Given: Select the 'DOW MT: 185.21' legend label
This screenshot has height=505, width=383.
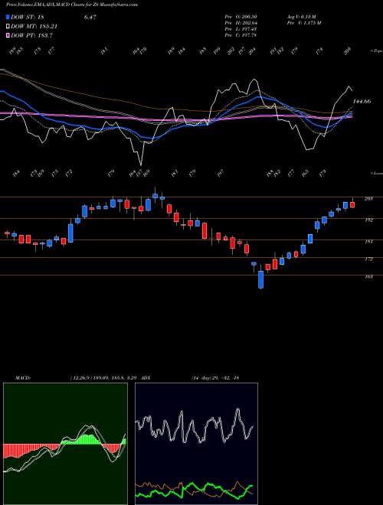Looking at the screenshot, I should pyautogui.click(x=34, y=27).
